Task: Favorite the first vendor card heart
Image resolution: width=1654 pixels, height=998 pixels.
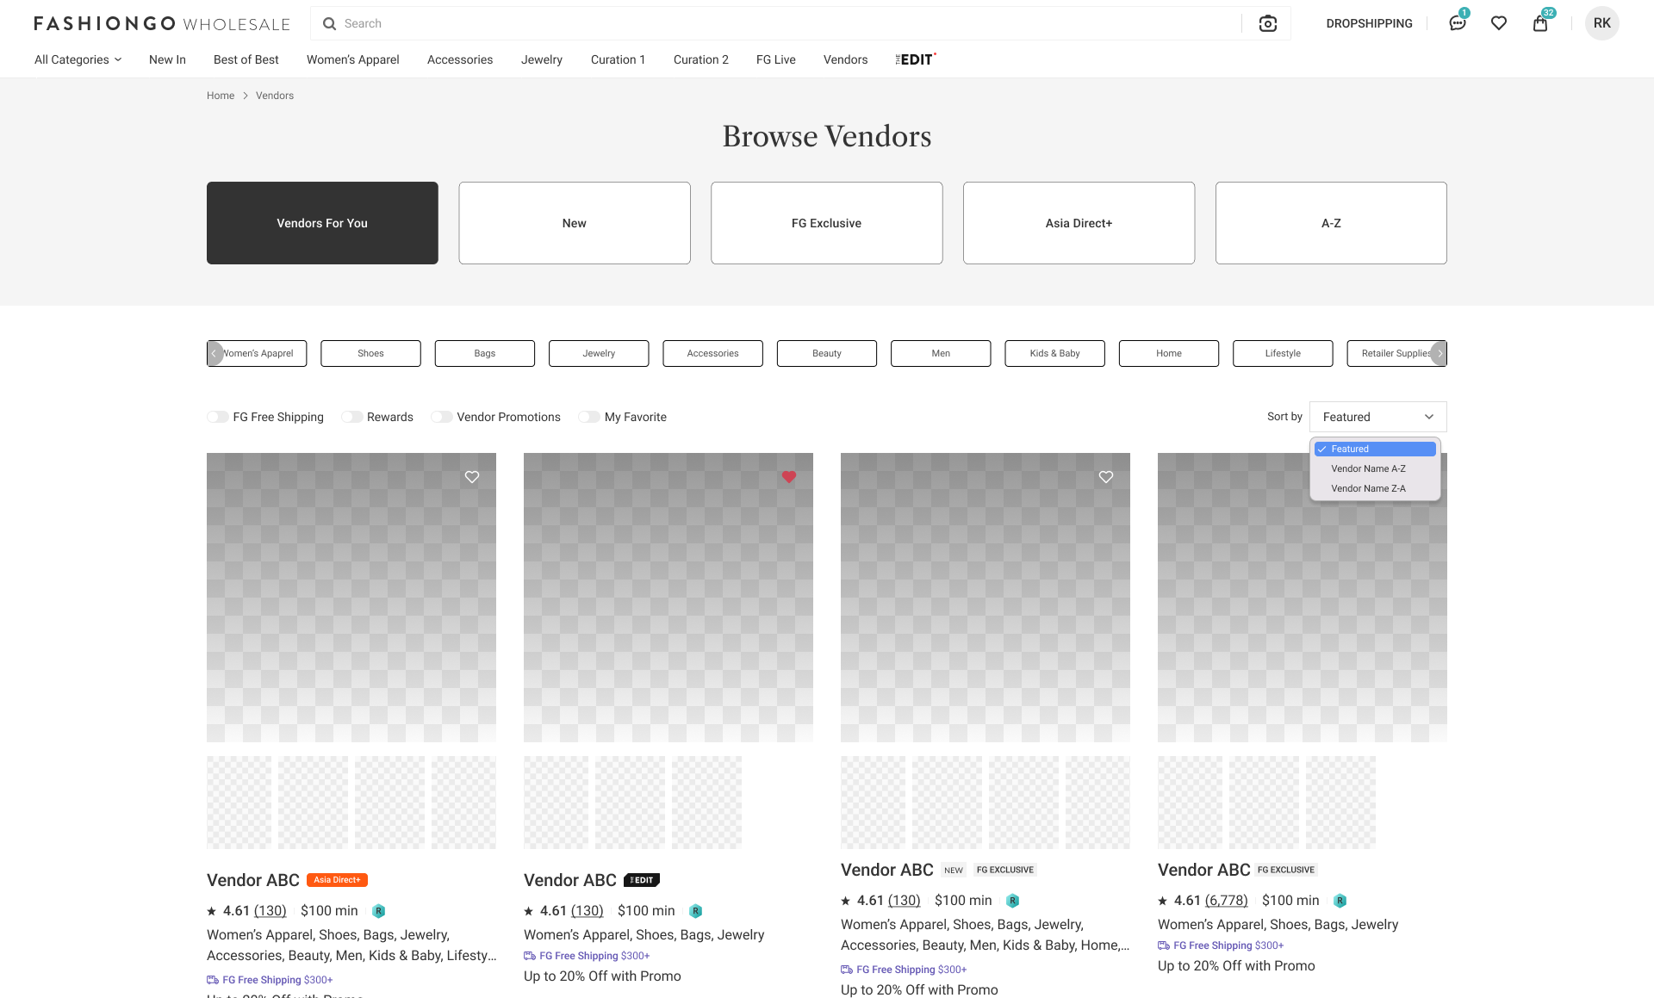Action: pos(472,477)
